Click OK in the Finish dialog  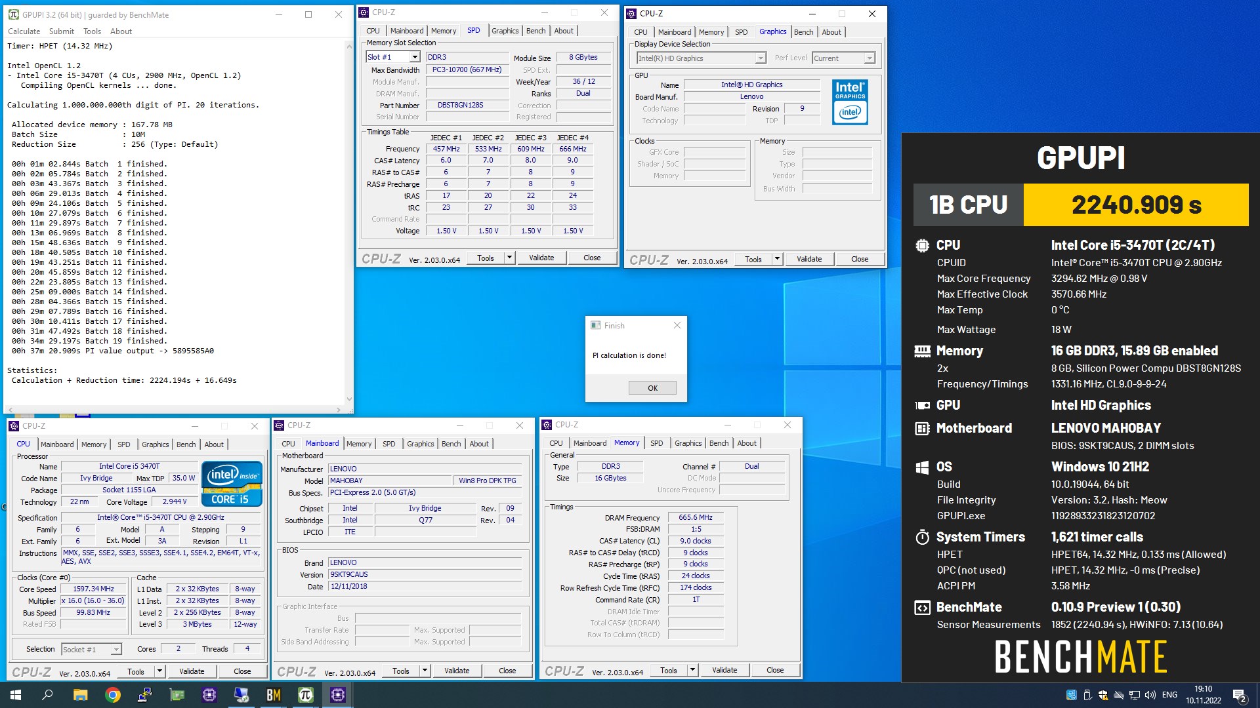pos(652,388)
